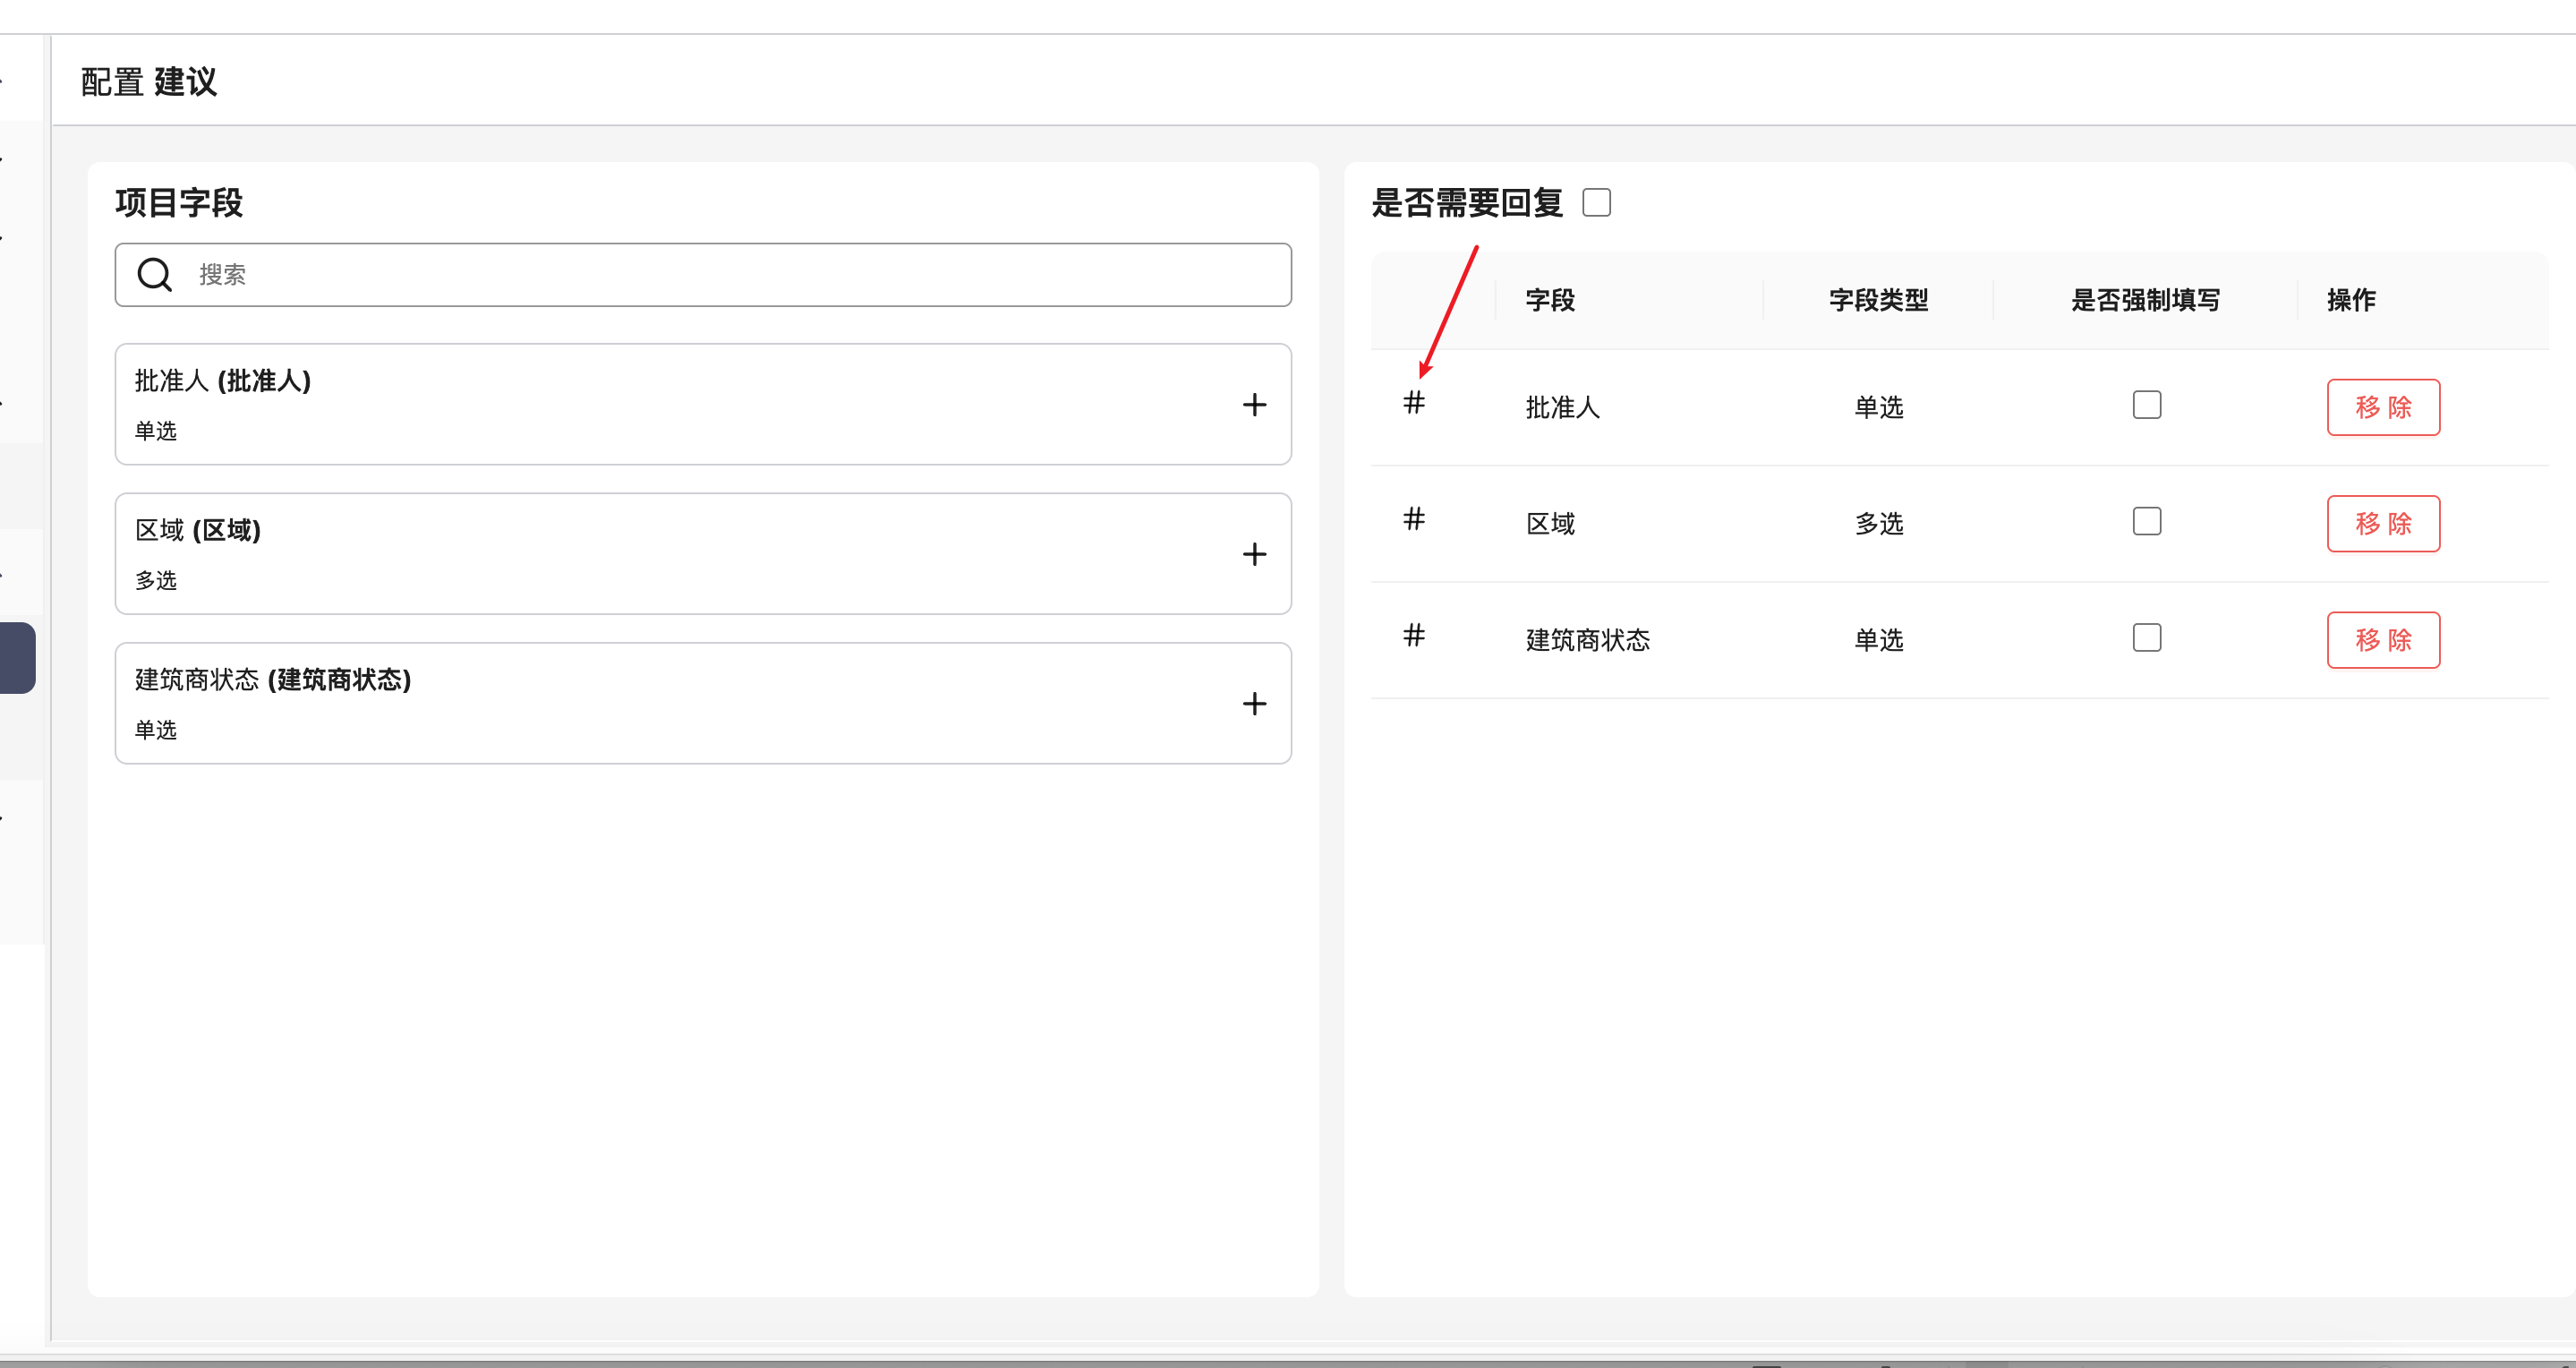Grab the drag handle of 批准人 row
The height and width of the screenshot is (1368, 2576).
[x=1413, y=403]
